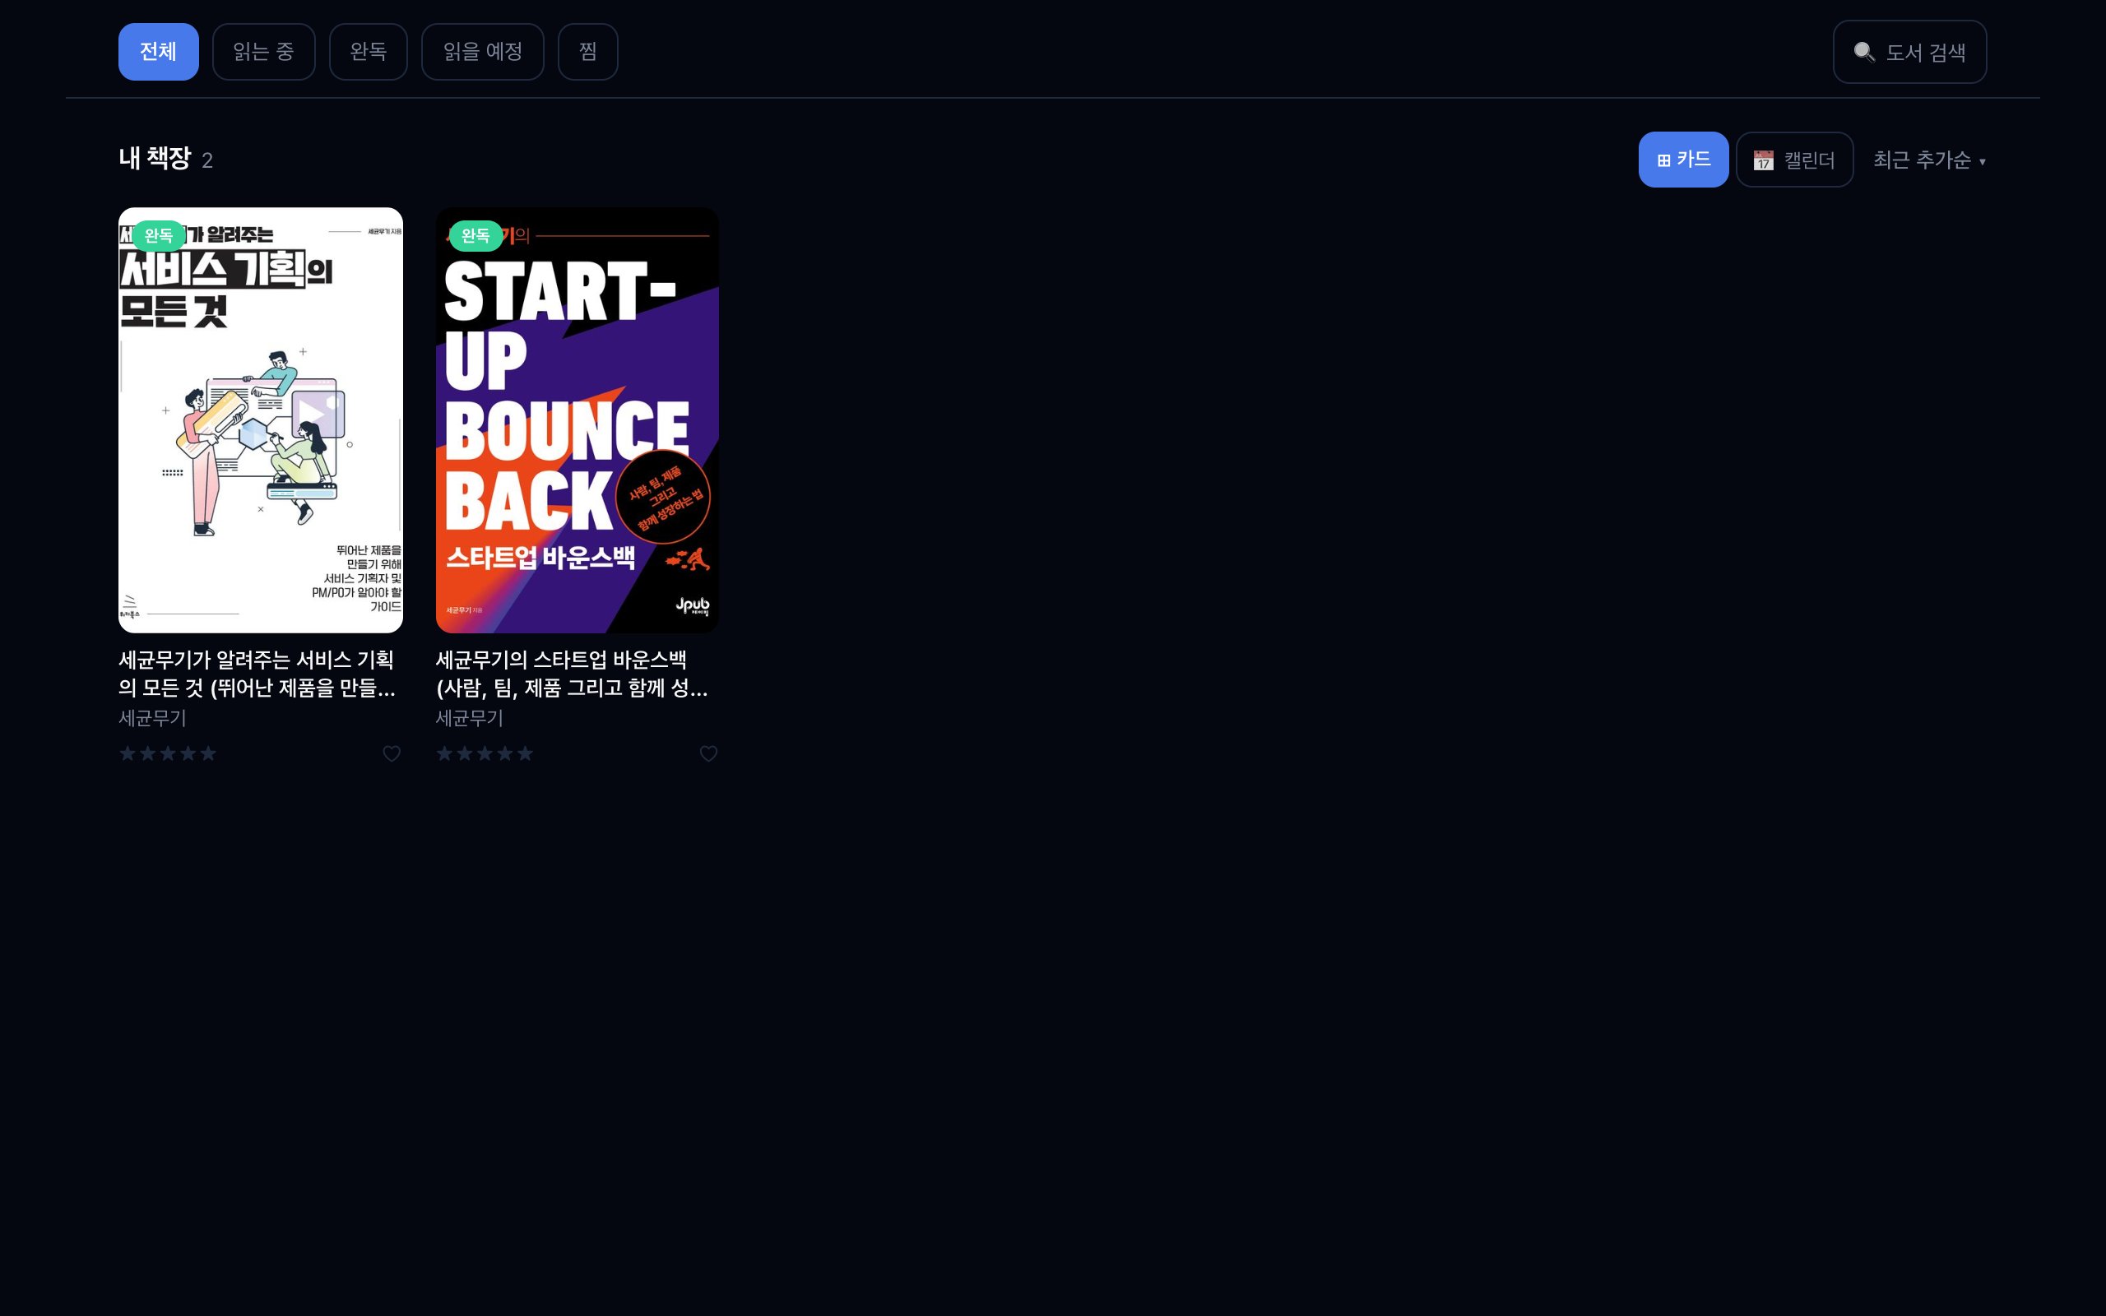This screenshot has width=2106, height=1316.
Task: Show the 읽을 예정 tab
Action: coord(483,51)
